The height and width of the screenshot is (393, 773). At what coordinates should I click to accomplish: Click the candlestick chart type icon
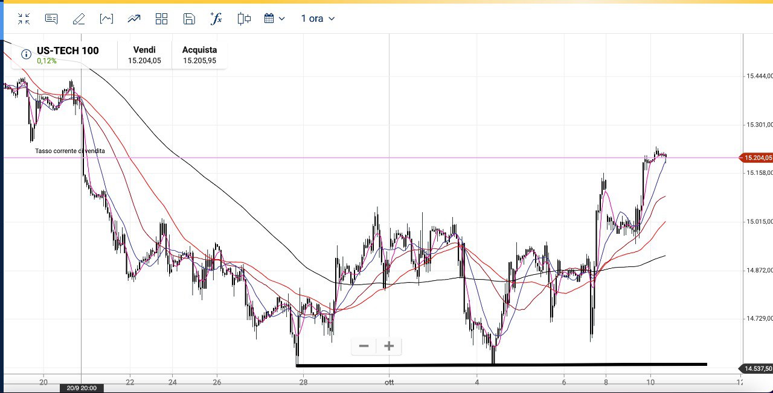pyautogui.click(x=244, y=19)
